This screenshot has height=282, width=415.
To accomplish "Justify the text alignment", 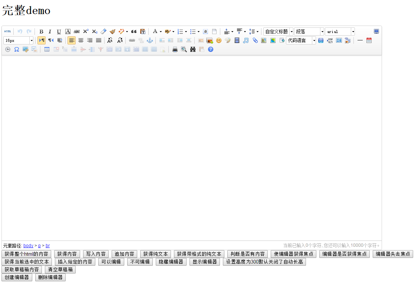I will 99,40.
